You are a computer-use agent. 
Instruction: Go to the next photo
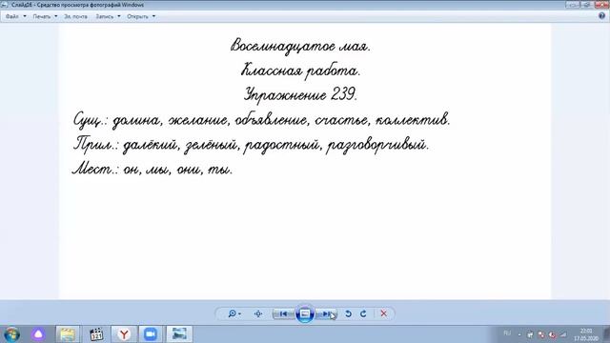(326, 313)
